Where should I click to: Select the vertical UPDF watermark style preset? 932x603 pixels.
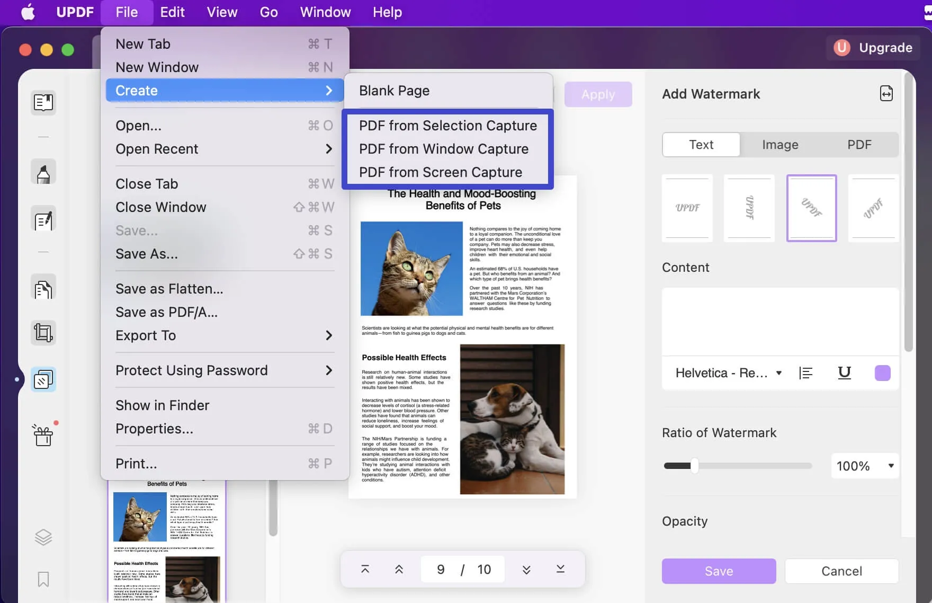749,208
